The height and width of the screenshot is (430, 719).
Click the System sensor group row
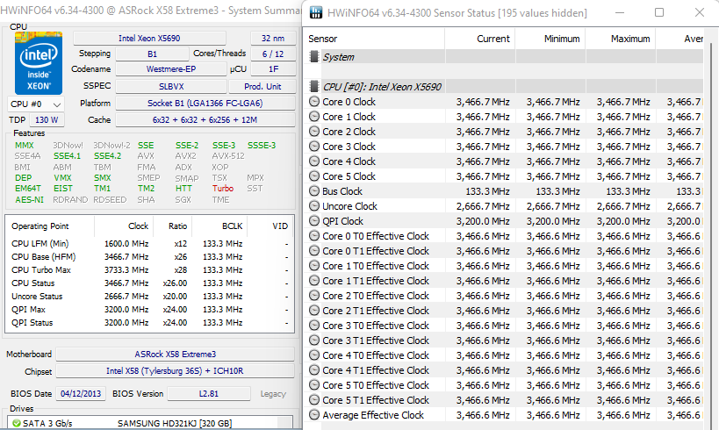click(x=504, y=57)
